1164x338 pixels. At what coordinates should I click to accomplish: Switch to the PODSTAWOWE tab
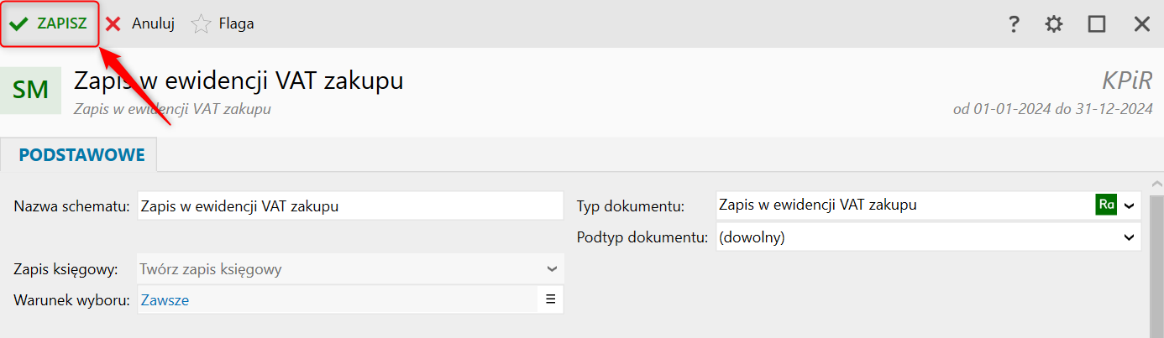(81, 155)
